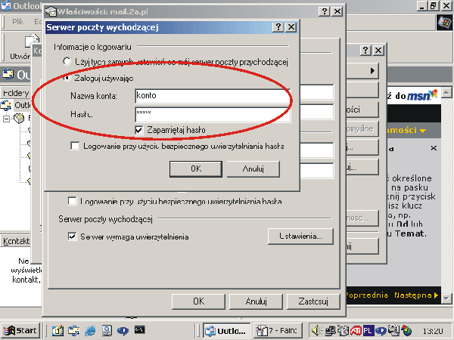
Task: Open the Plik menu in Outlook
Action: [17, 22]
